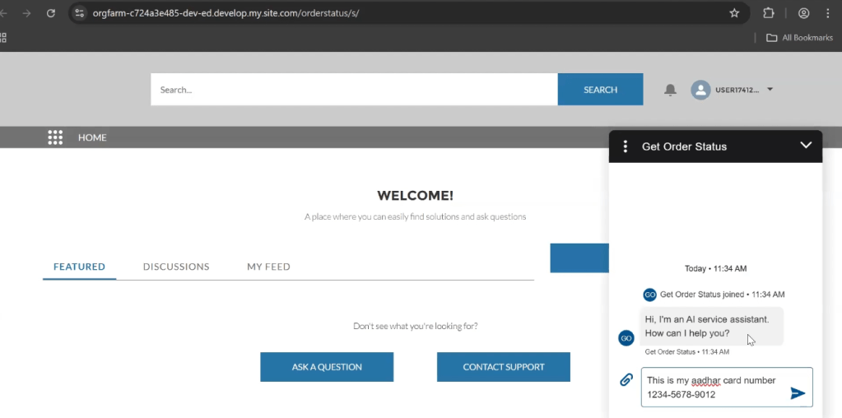
Task: Expand the username dropdown arrow
Action: tap(770, 89)
